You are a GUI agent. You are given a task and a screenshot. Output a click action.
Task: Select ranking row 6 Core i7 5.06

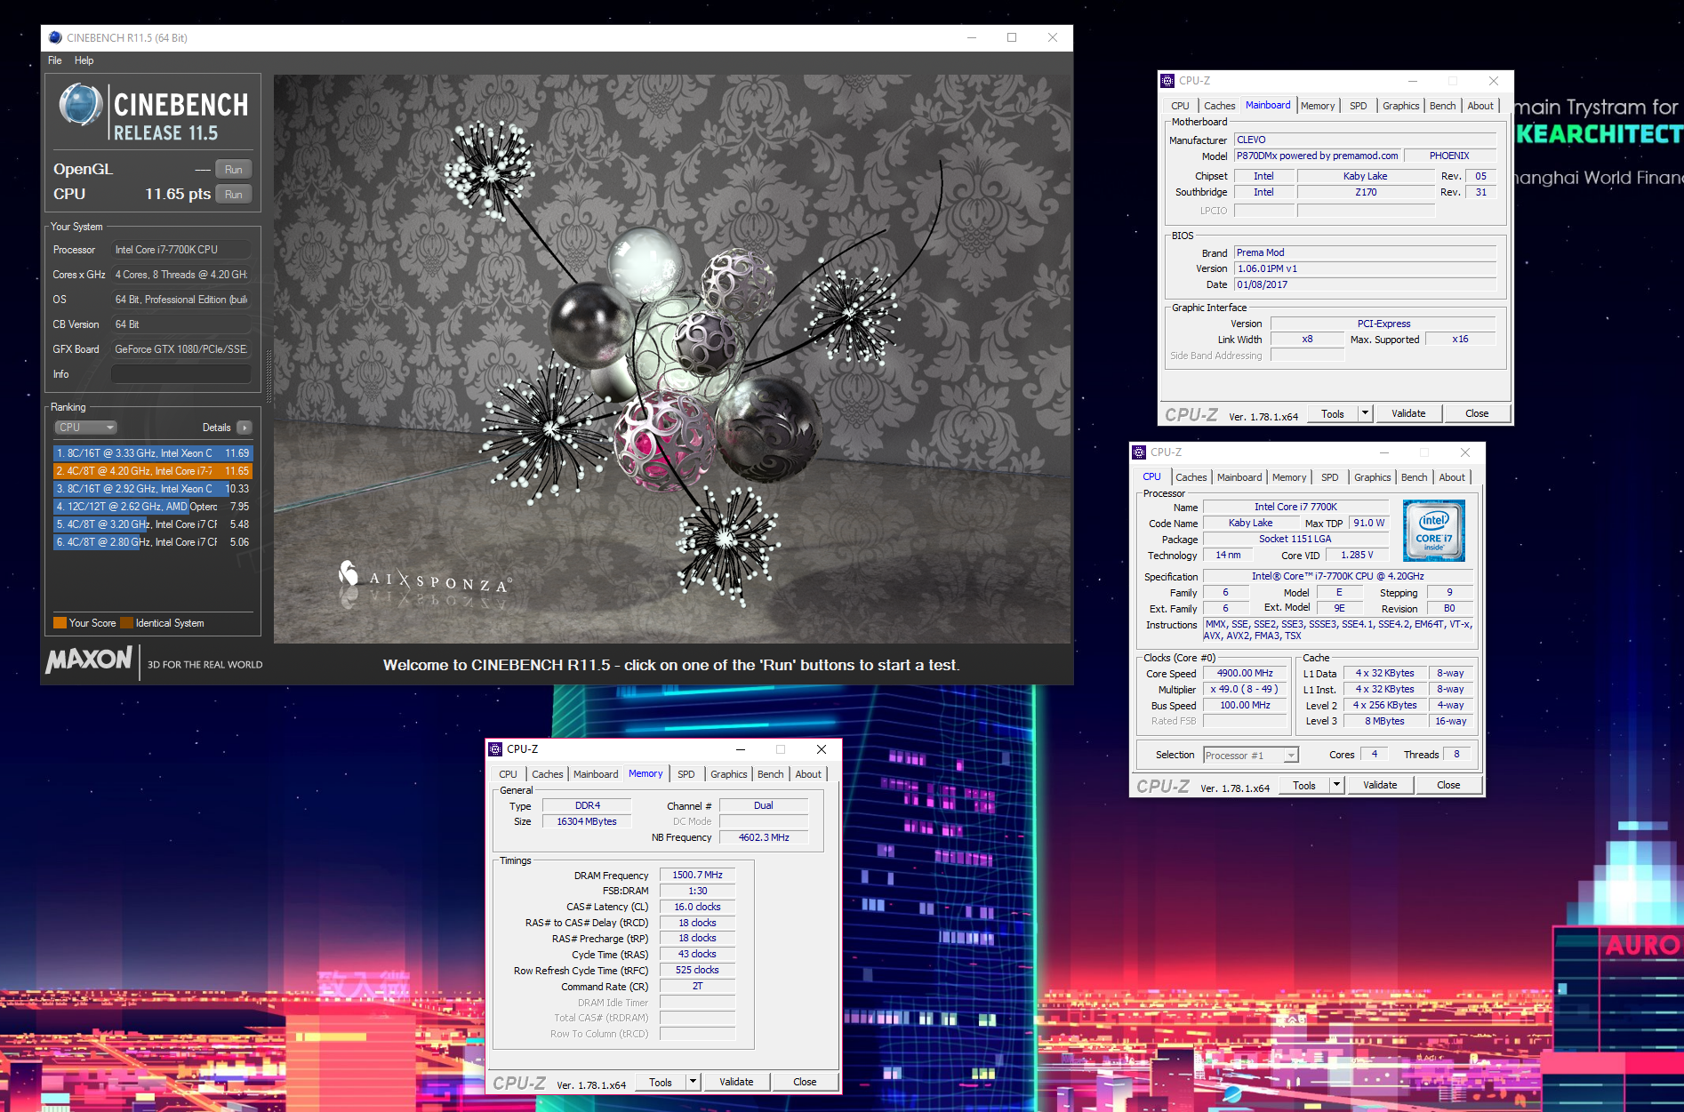(153, 542)
